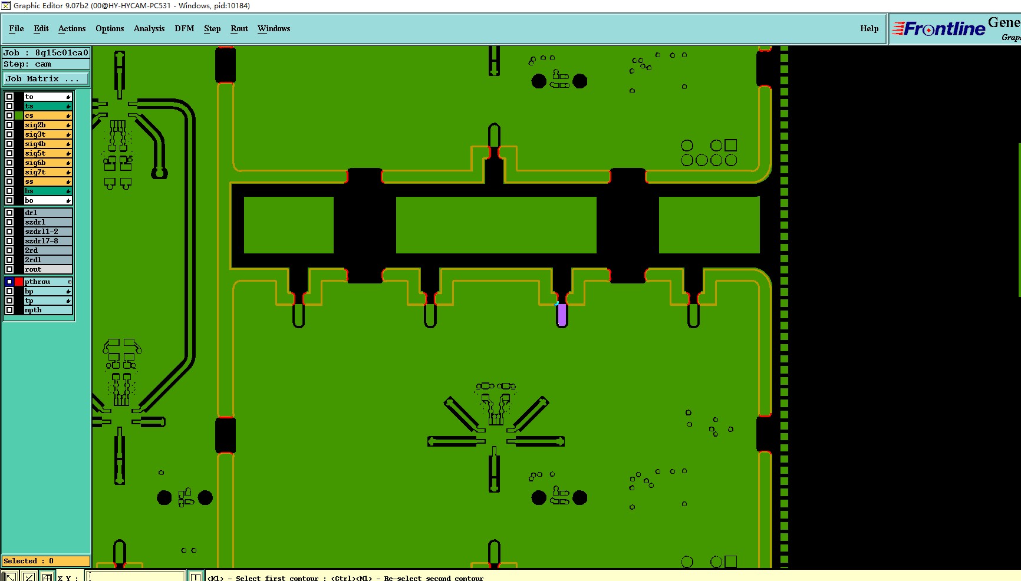Click the Frontline logo in the header
This screenshot has width=1021, height=581.
(938, 28)
